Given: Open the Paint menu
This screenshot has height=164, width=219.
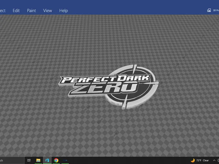Looking at the screenshot, I should [x=31, y=11].
